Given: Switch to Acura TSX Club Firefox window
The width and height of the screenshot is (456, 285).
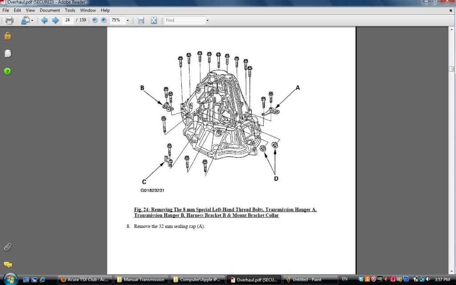Looking at the screenshot, I should pyautogui.click(x=85, y=280).
